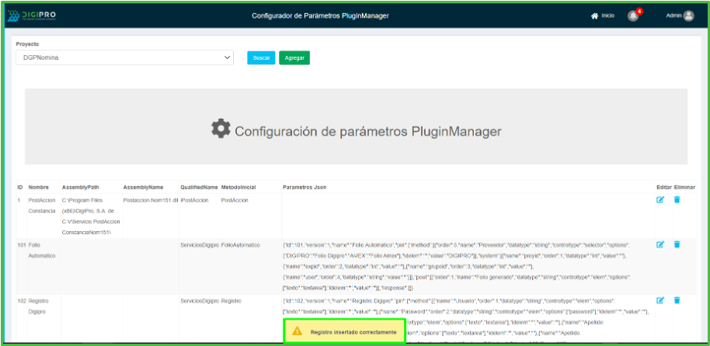Delete the Folio Automatico row
The image size is (710, 346).
[x=677, y=244]
